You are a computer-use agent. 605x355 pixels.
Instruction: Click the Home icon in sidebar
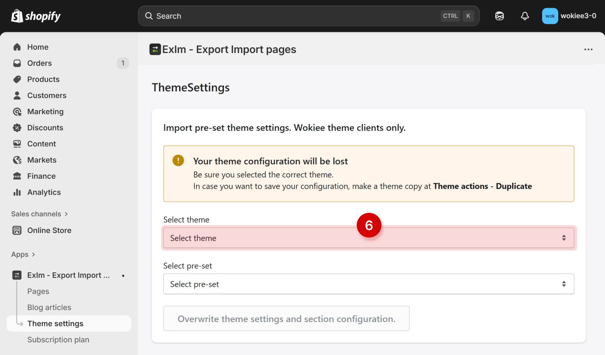17,47
